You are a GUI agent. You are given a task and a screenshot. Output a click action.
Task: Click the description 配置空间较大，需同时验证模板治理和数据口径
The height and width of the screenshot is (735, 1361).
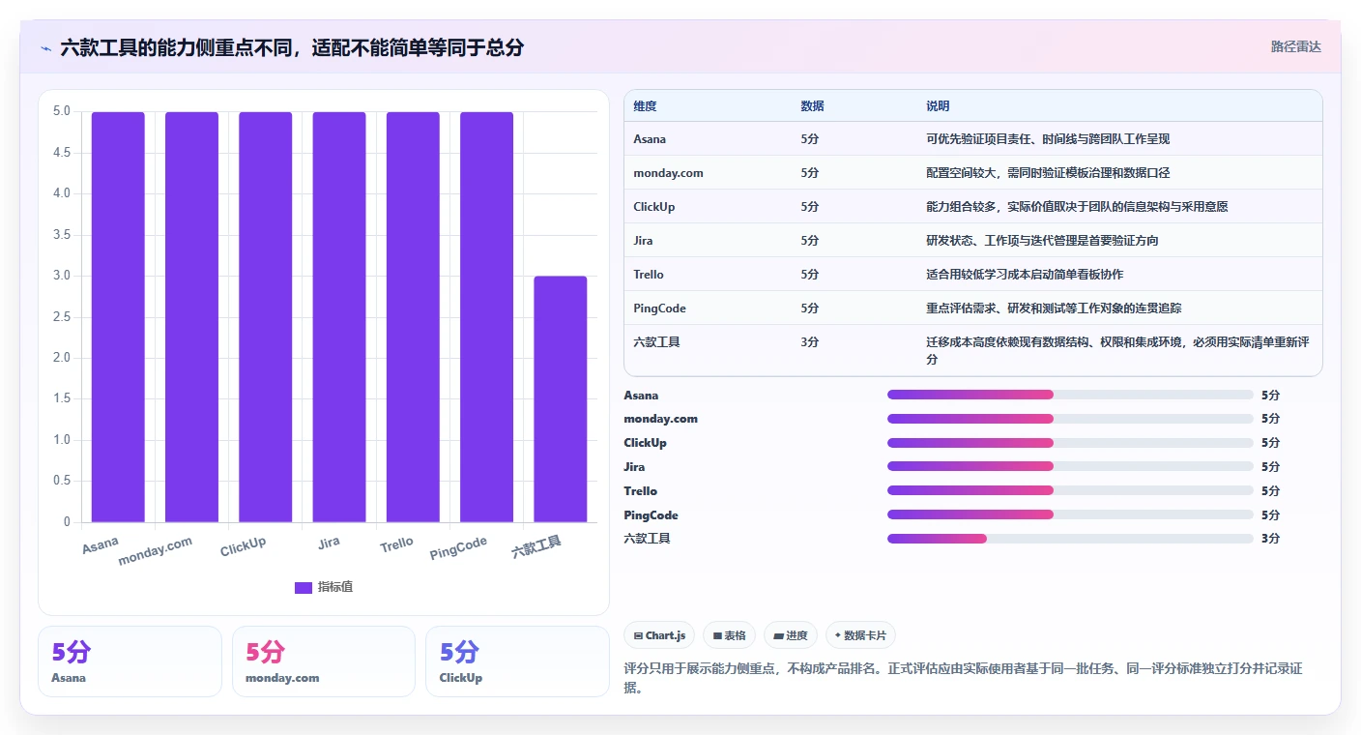click(x=1048, y=173)
